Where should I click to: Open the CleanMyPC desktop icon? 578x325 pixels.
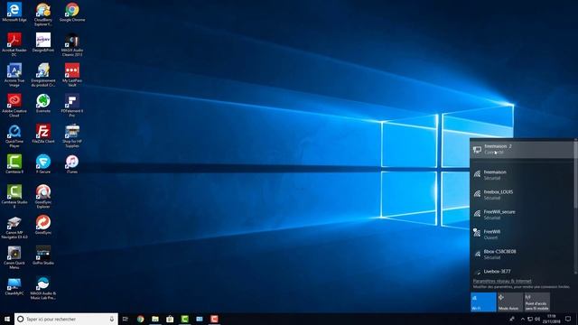(14, 286)
